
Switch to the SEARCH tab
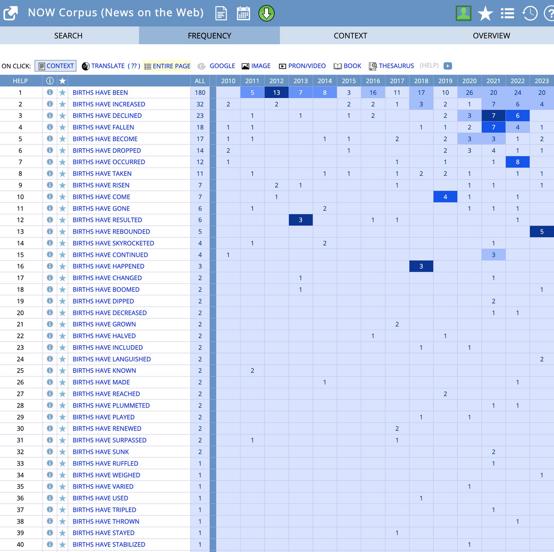coord(68,36)
